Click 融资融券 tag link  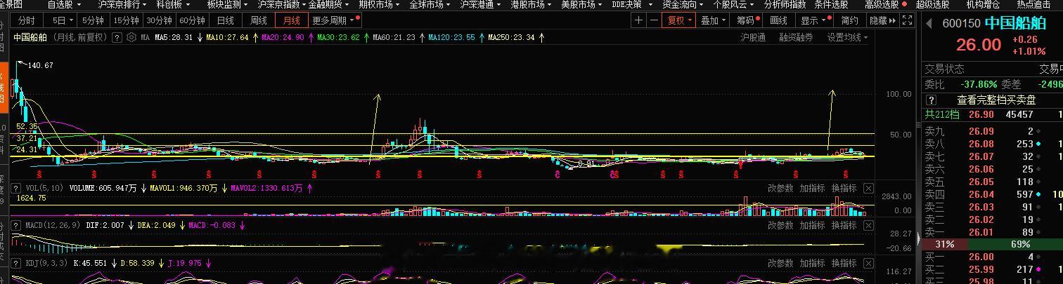[x=796, y=37]
